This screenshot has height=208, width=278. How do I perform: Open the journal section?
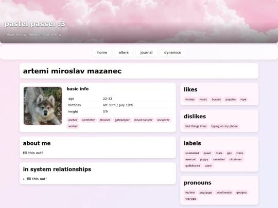pyautogui.click(x=146, y=52)
